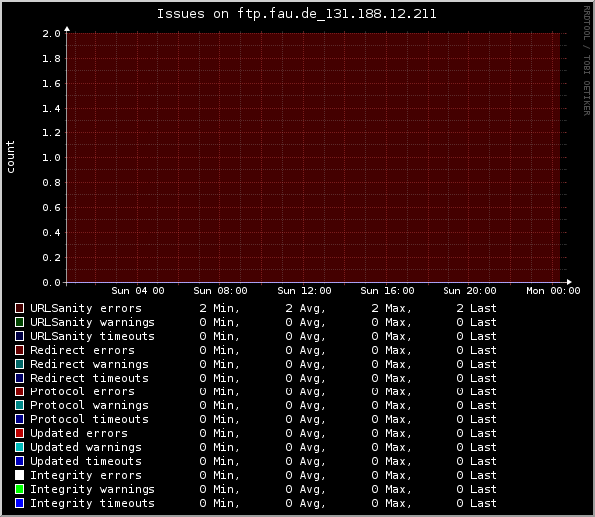Click the RRDTOOL / TOBI OETIKER watermark
This screenshot has width=595, height=517.
pyautogui.click(x=587, y=61)
